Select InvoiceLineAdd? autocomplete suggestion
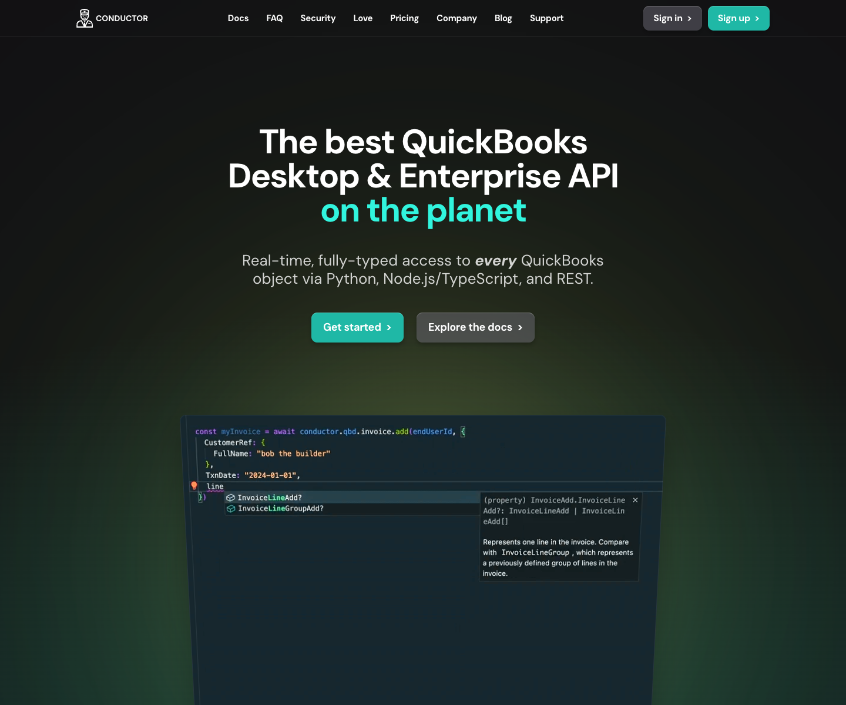The width and height of the screenshot is (846, 705). (x=352, y=498)
